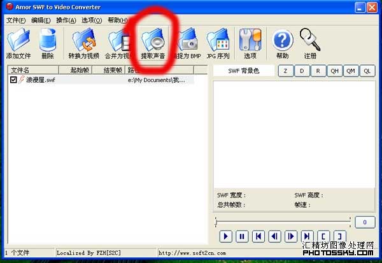Click the D button
Image resolution: width=382 pixels, height=263 pixels.
302,71
